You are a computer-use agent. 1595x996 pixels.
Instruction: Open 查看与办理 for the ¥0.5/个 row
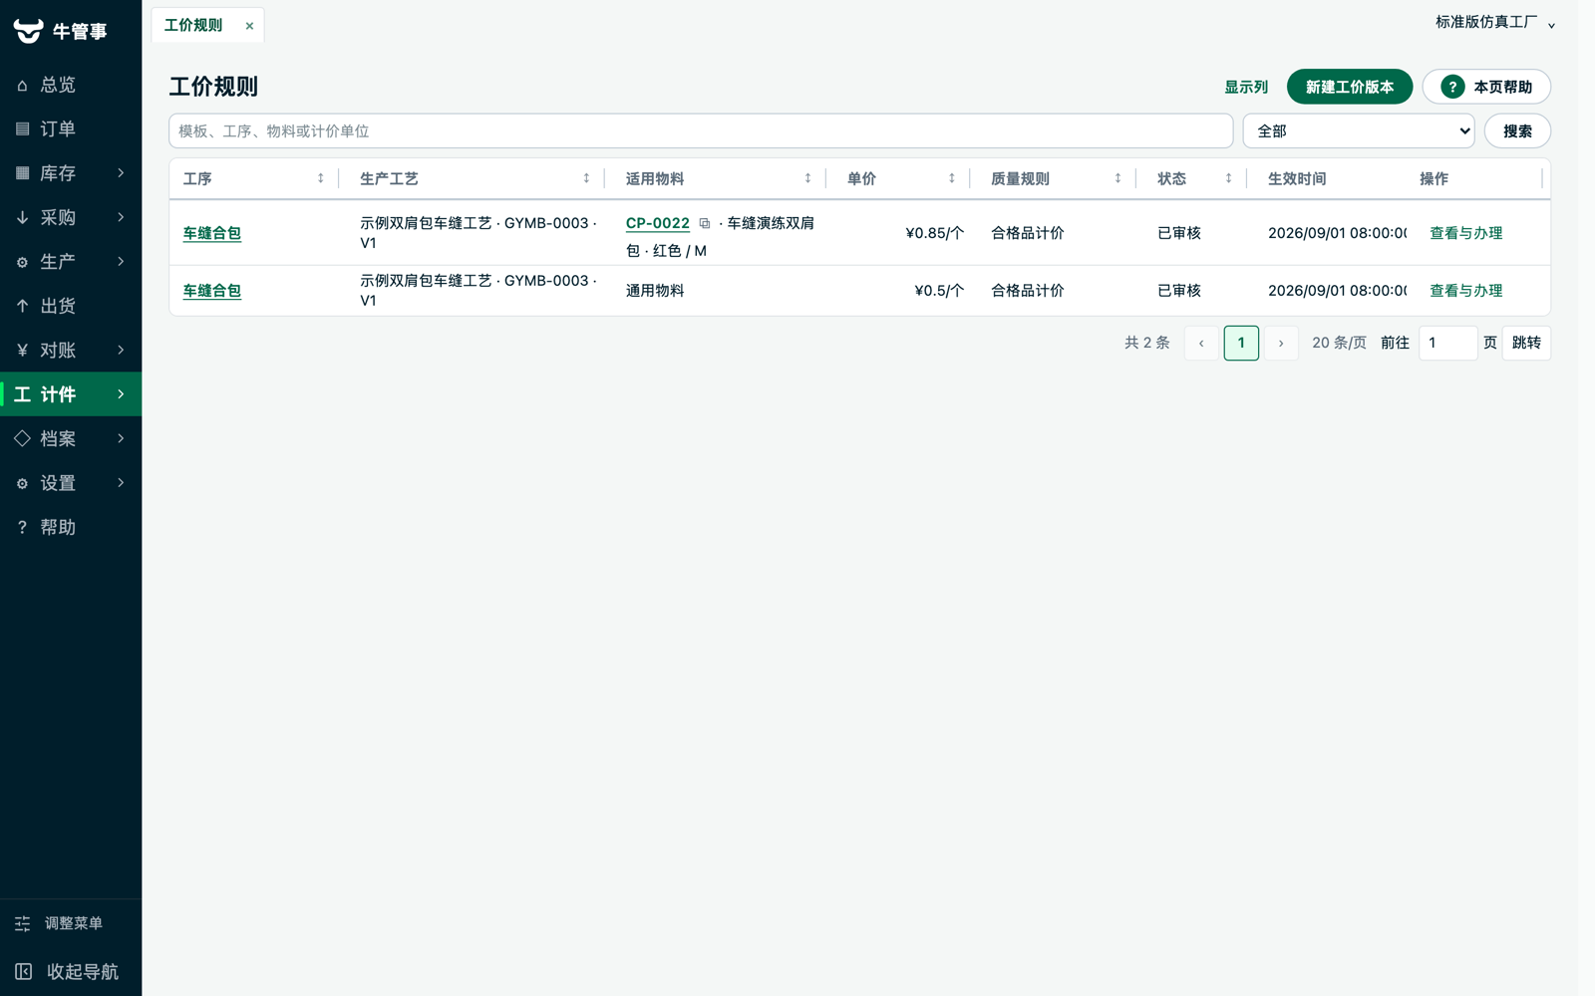point(1465,291)
